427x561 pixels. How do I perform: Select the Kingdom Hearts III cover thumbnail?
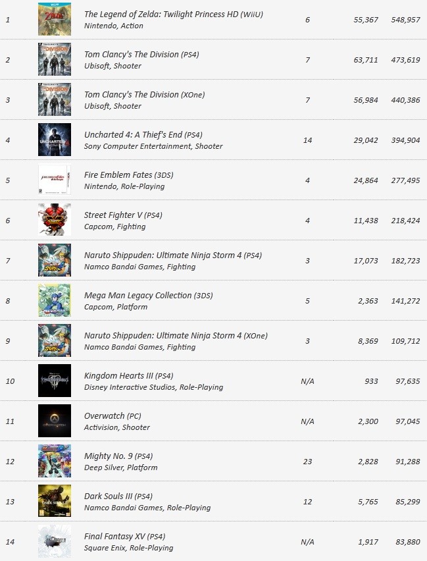[55, 381]
